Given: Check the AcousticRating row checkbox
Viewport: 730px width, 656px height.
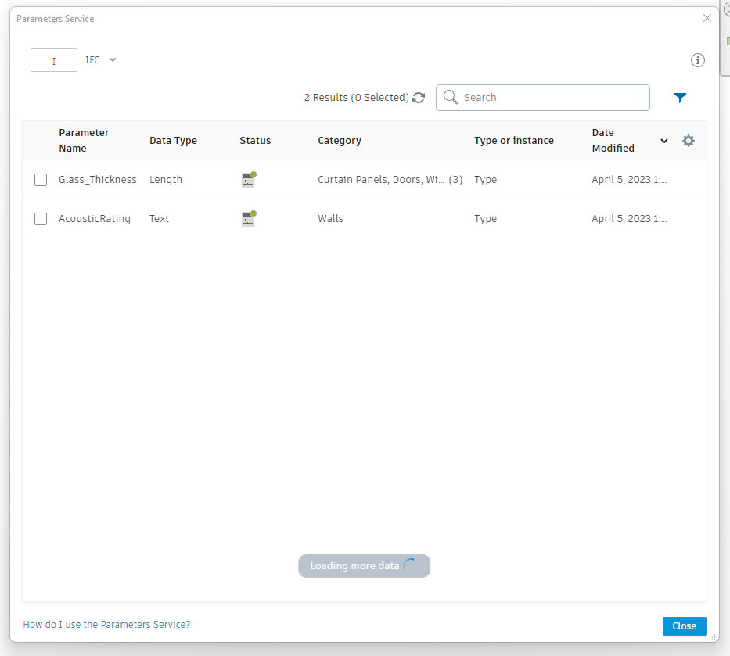Looking at the screenshot, I should [x=41, y=218].
